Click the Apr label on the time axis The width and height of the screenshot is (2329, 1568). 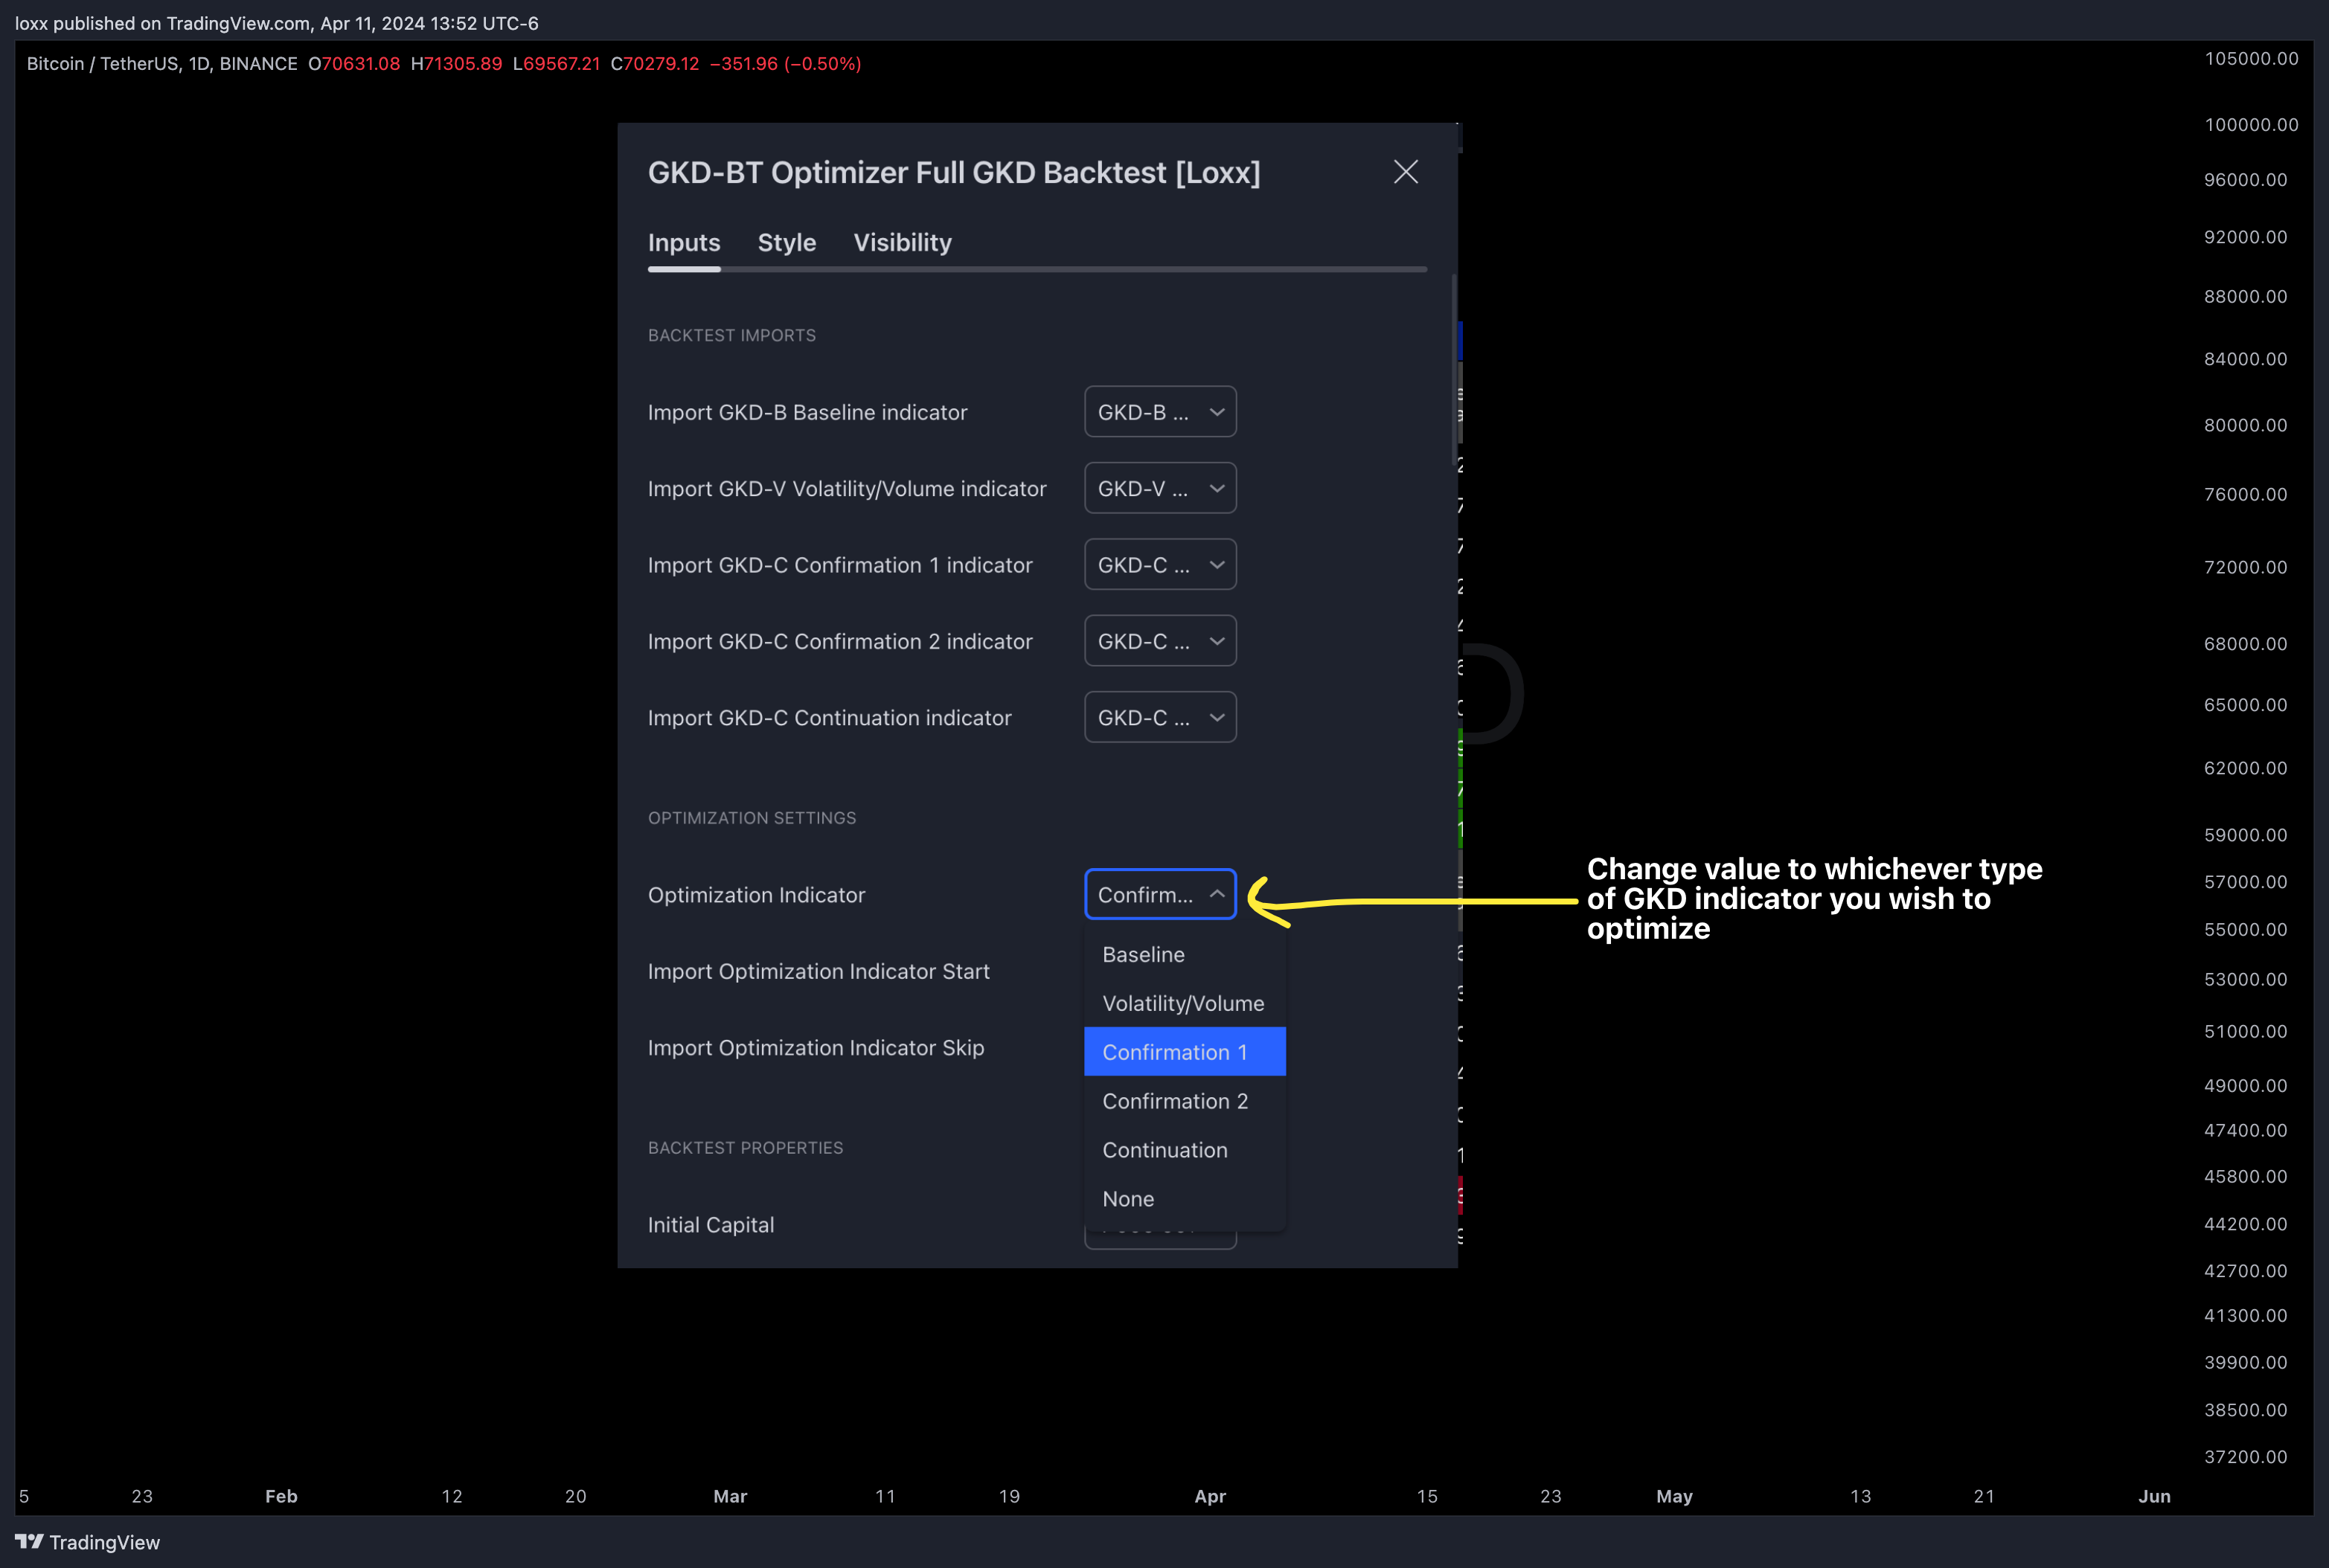tap(1210, 1496)
